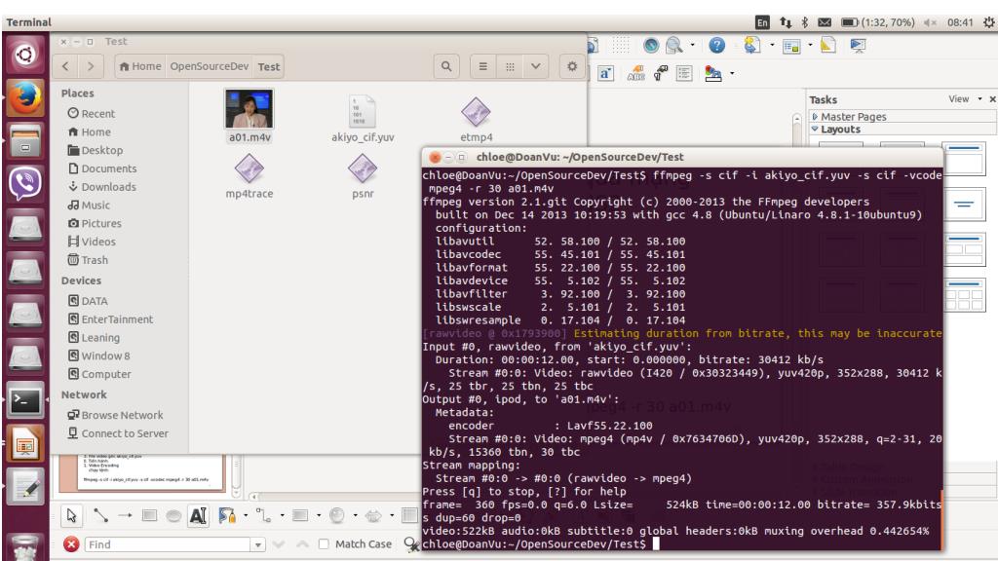Select the Text tool in Impress
The height and width of the screenshot is (561, 998).
coord(198,515)
